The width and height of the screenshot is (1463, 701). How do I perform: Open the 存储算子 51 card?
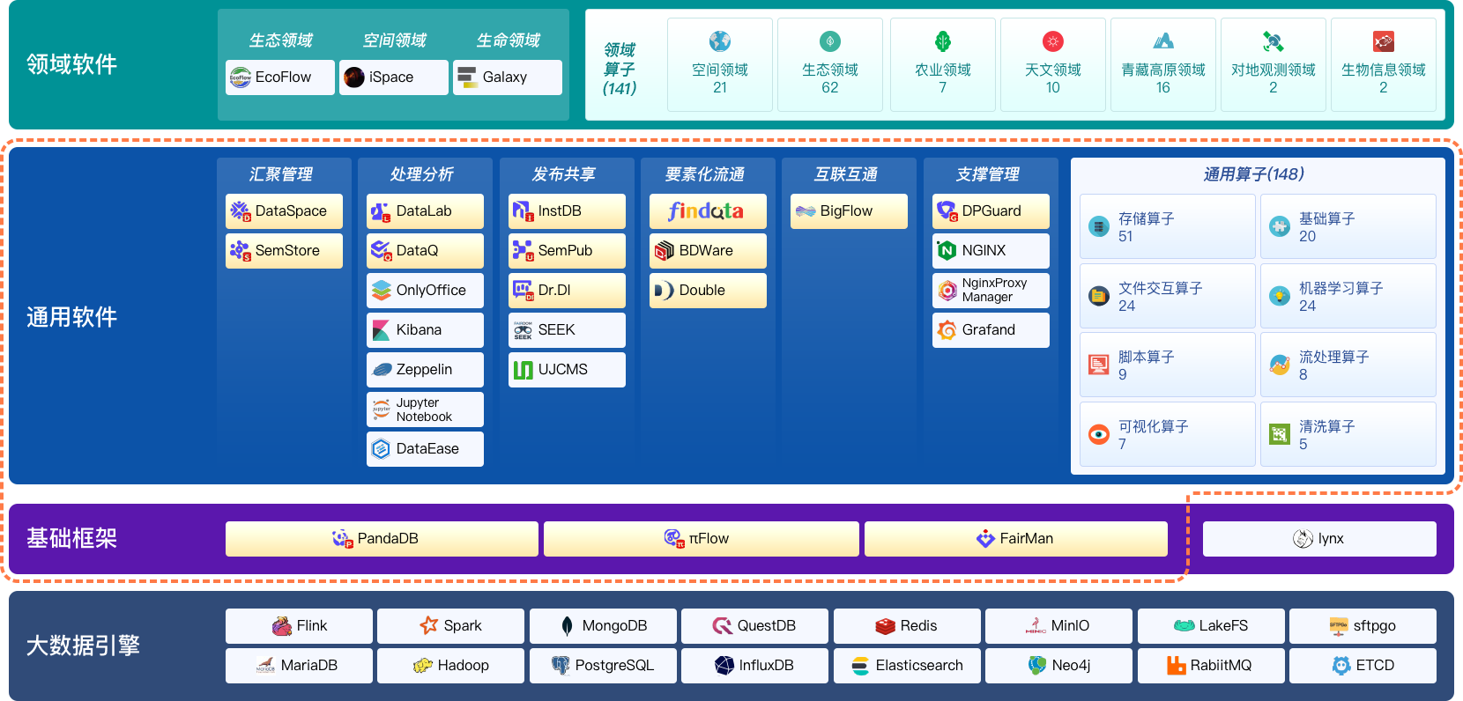click(1168, 226)
